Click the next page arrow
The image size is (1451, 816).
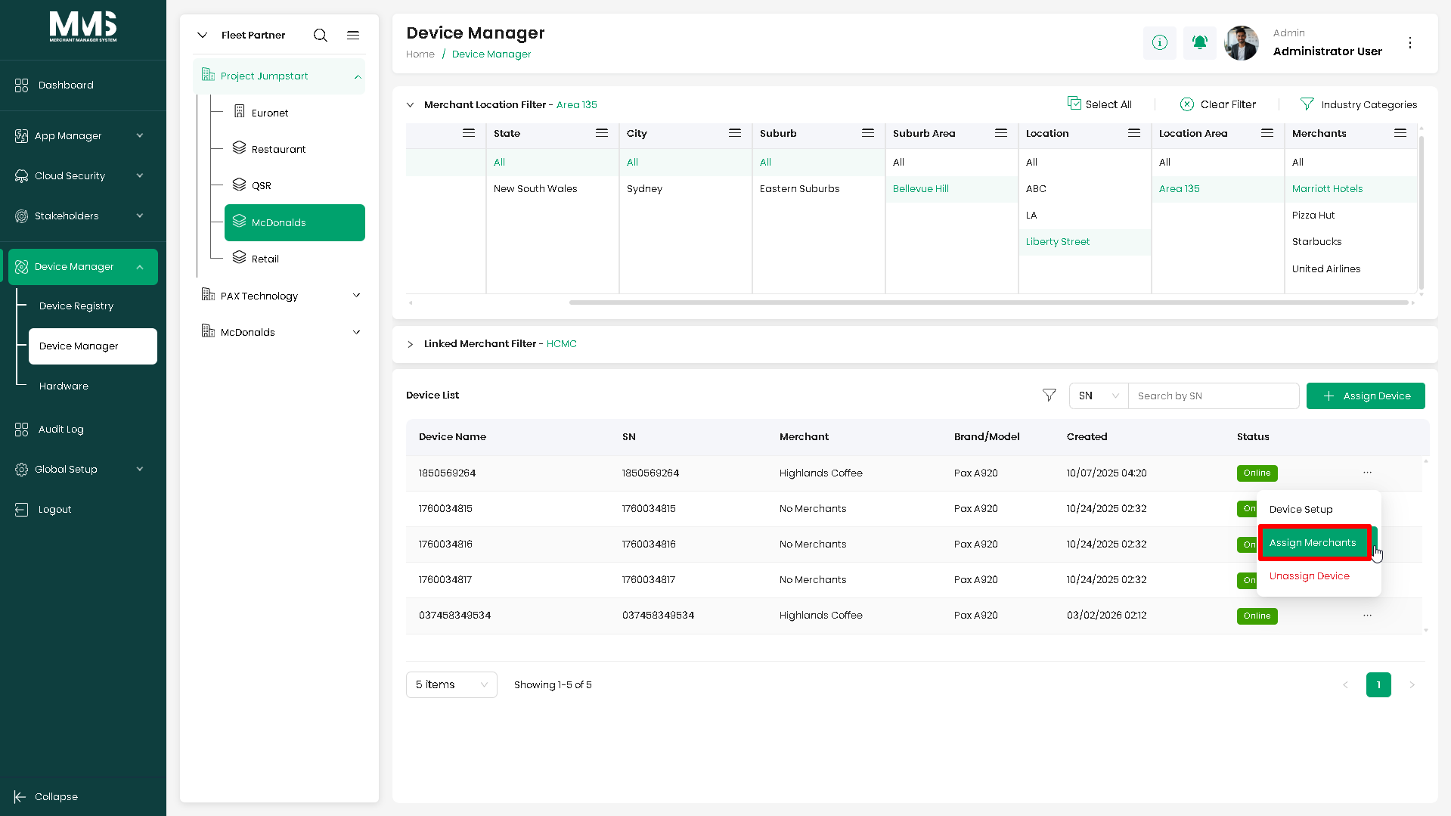click(x=1412, y=684)
